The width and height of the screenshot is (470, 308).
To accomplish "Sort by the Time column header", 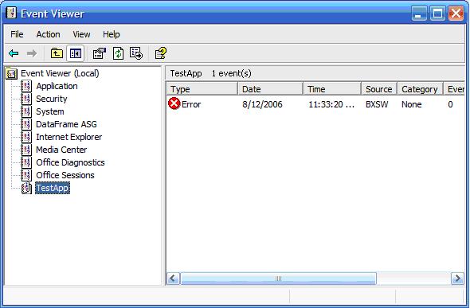I will tap(332, 89).
